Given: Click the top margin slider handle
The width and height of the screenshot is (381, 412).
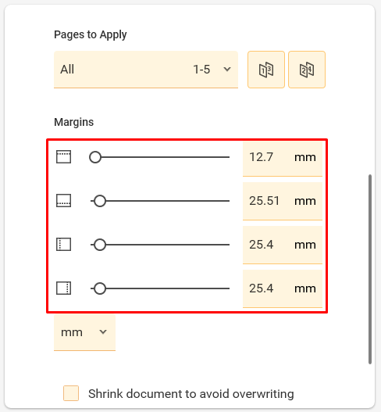Looking at the screenshot, I should coord(95,157).
